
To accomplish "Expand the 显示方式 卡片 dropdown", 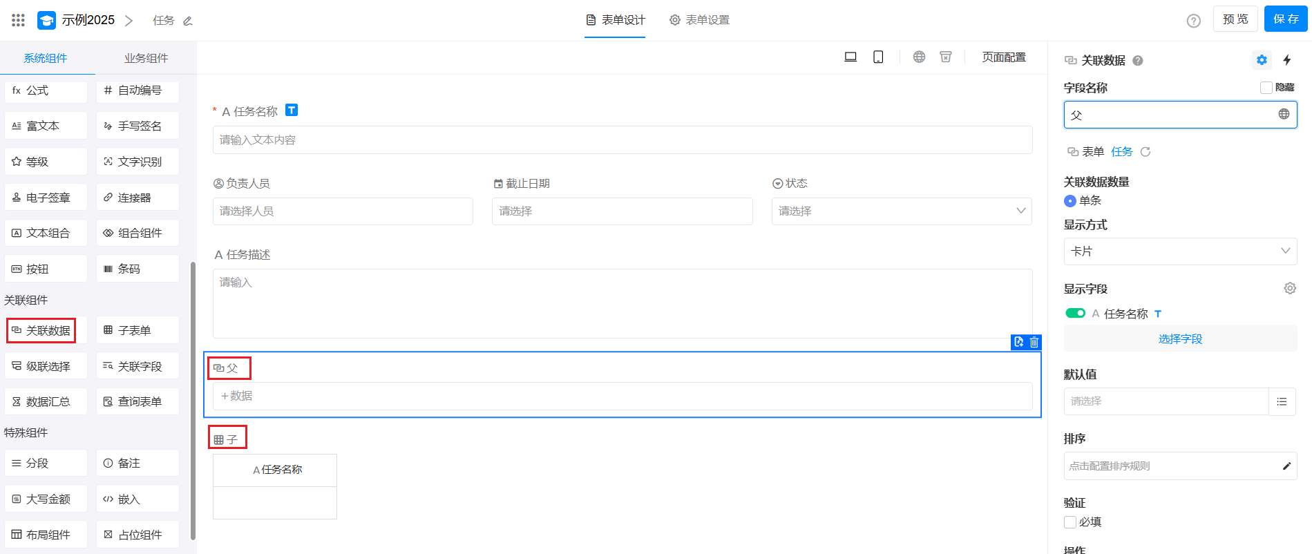I will (x=1180, y=251).
